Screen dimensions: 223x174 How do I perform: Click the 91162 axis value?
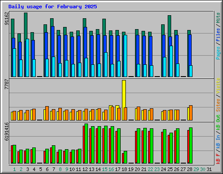coord(7,18)
